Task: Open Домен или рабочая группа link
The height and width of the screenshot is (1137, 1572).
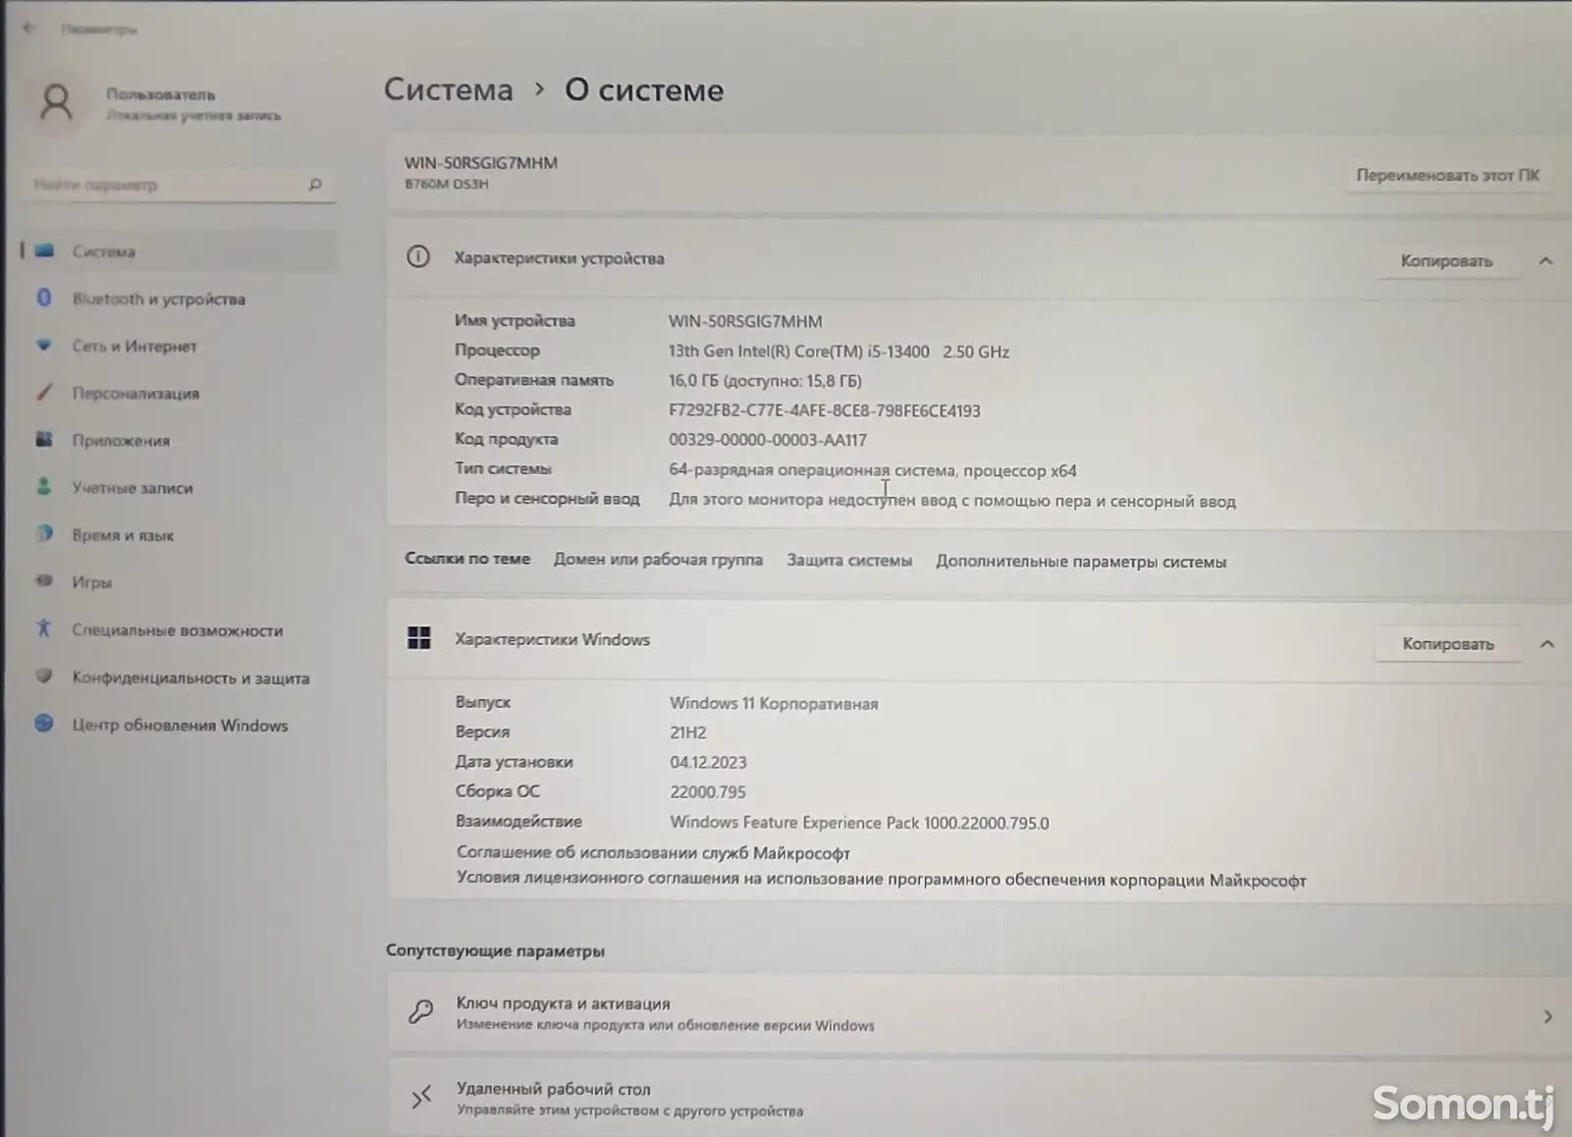Action: coord(658,559)
